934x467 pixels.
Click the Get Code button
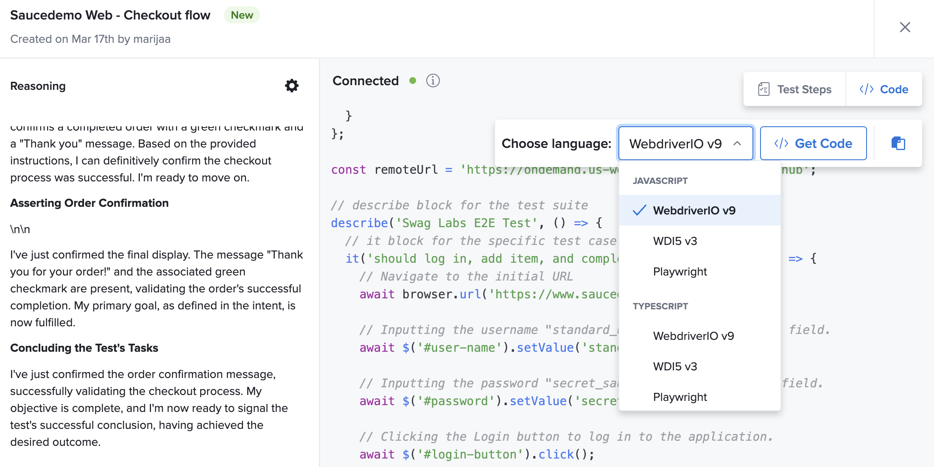pos(813,143)
